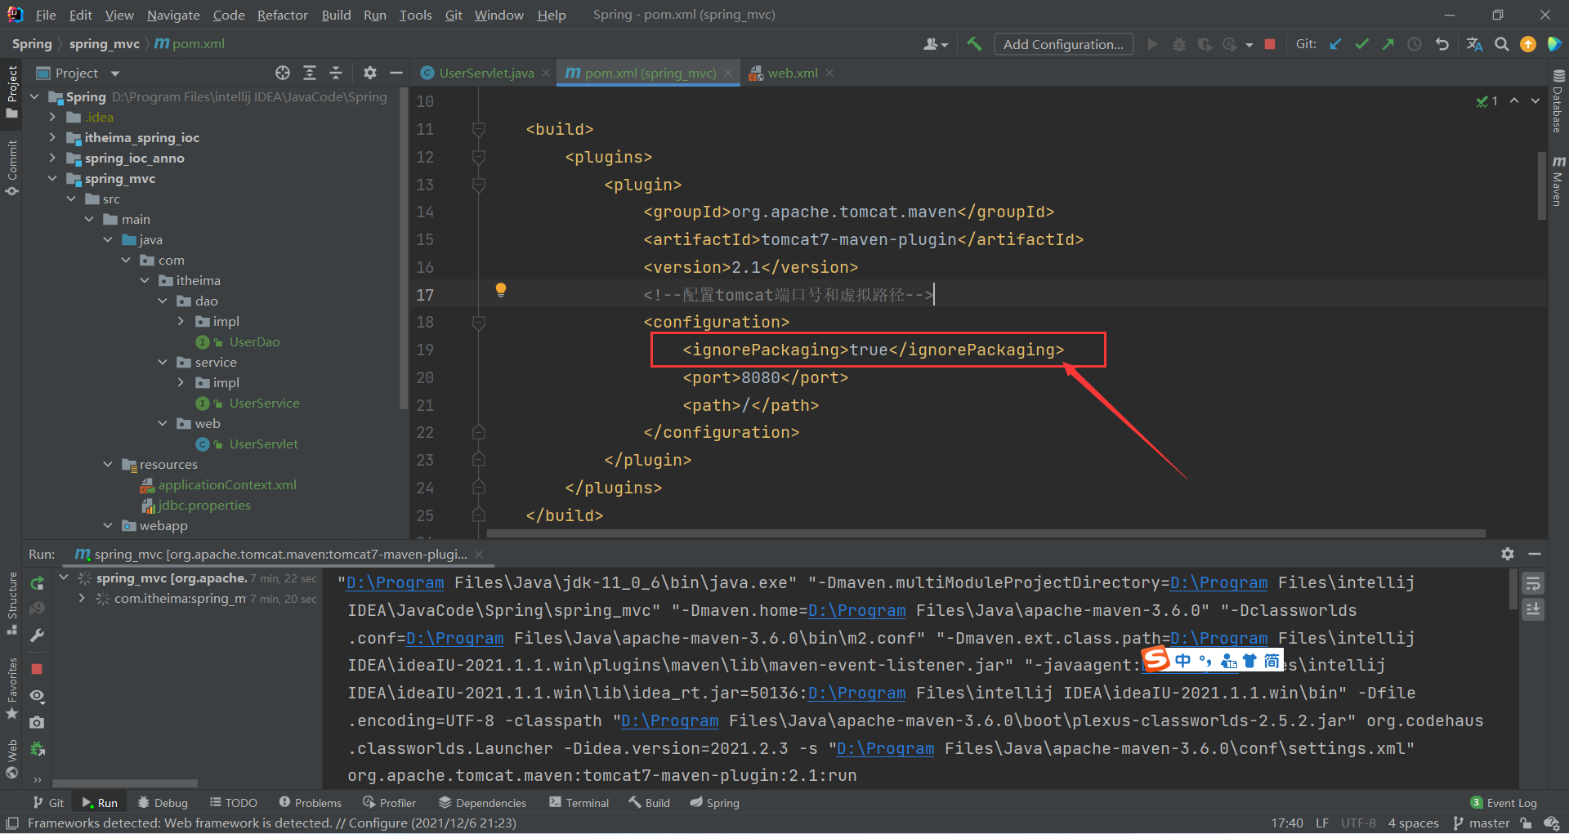The height and width of the screenshot is (834, 1569).
Task: Stop the process from the Run panel
Action: pos(37,669)
